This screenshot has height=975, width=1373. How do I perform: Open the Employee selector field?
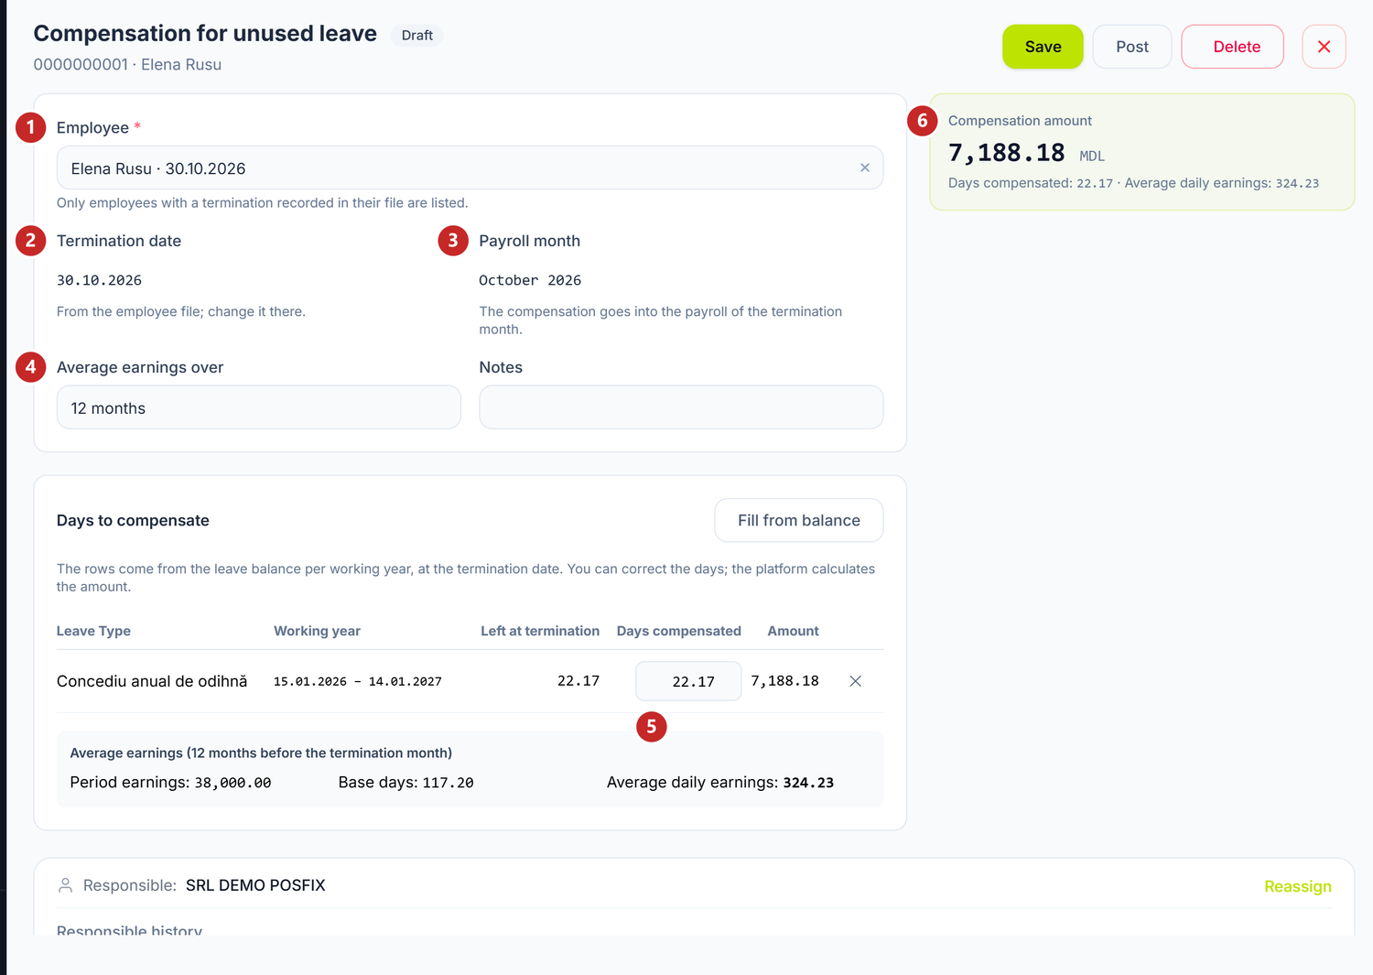pos(470,168)
